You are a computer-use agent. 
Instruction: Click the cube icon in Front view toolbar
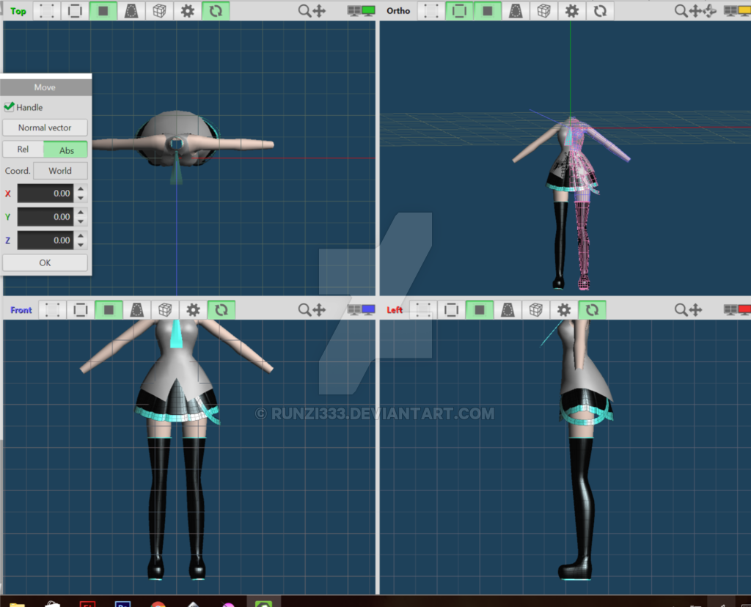click(x=165, y=309)
